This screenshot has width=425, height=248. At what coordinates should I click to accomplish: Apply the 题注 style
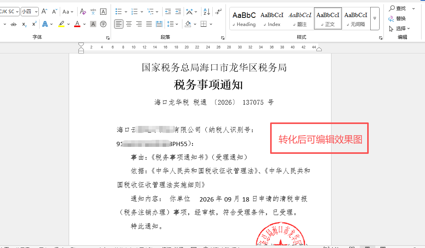tap(300, 19)
